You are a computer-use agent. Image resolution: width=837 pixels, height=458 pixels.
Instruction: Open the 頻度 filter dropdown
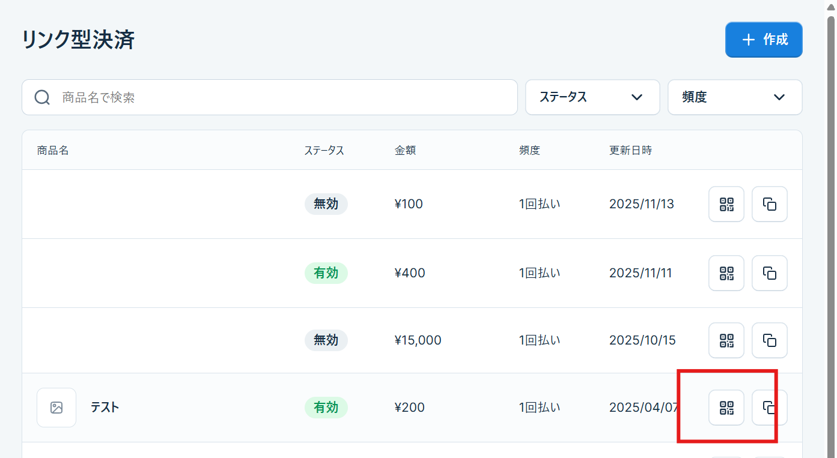point(734,97)
